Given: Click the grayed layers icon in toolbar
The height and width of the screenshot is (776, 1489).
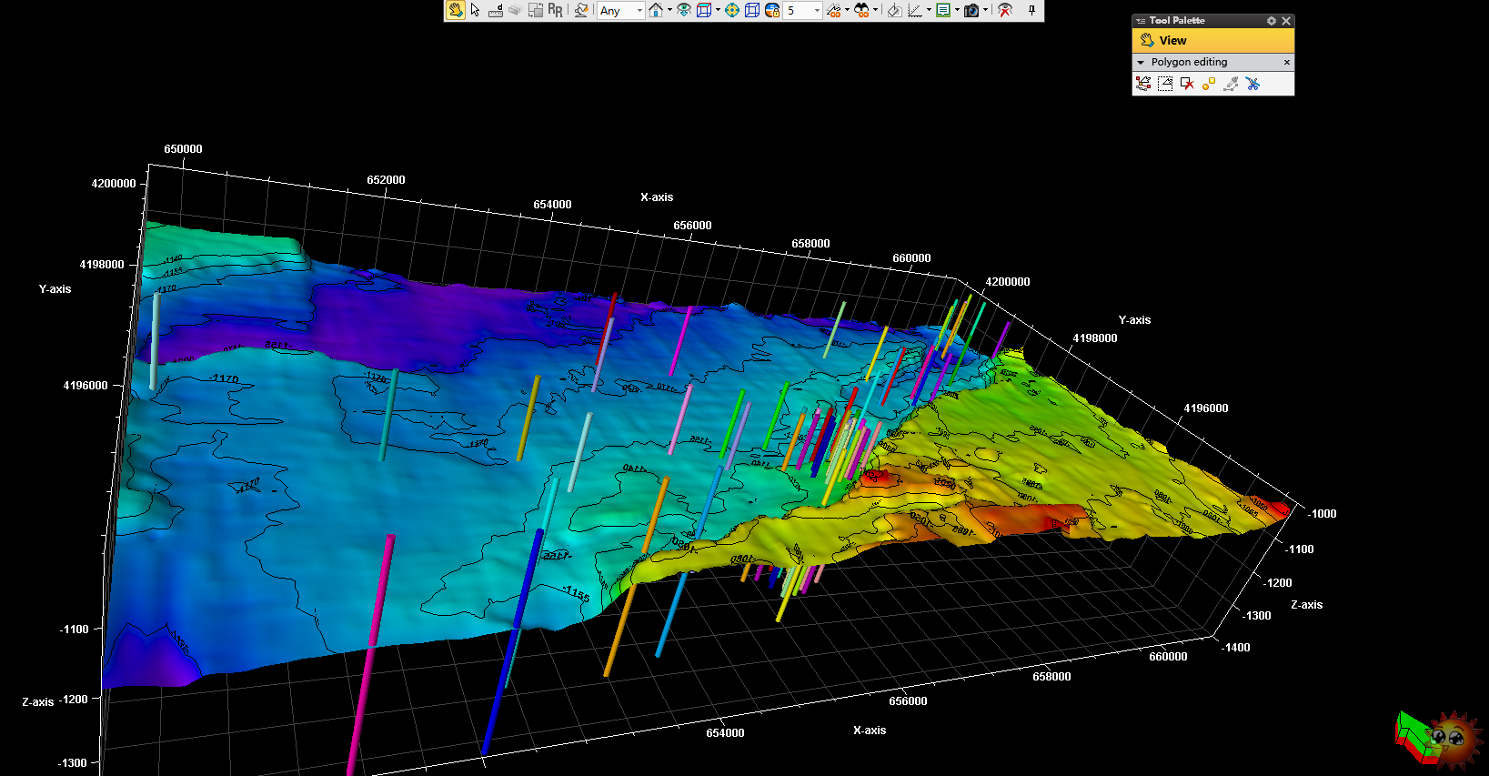Looking at the screenshot, I should pyautogui.click(x=515, y=10).
